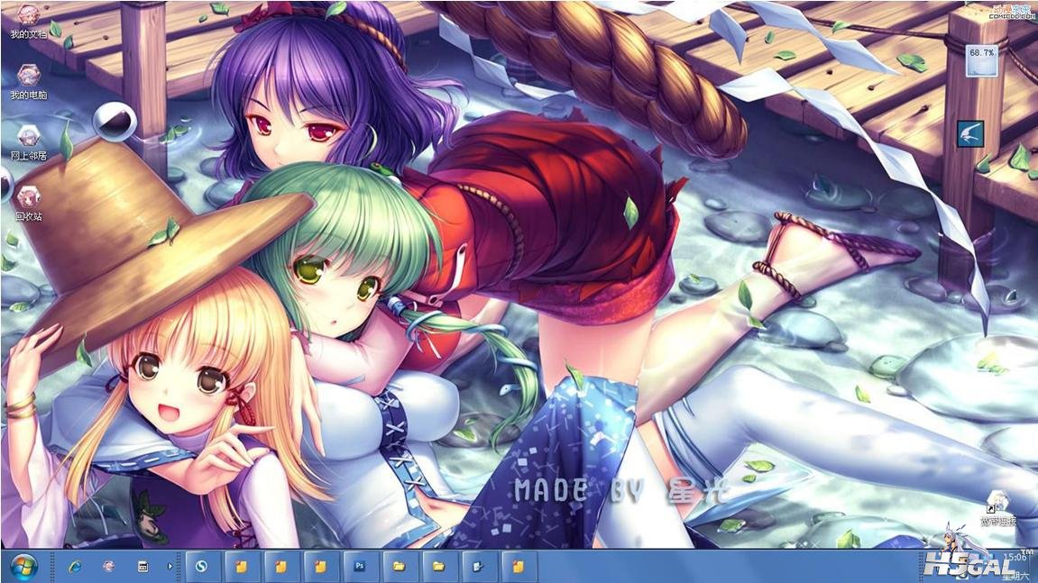The width and height of the screenshot is (1038, 583).
Task: Select the 网上邻居 desktop icon
Action: pos(29,140)
